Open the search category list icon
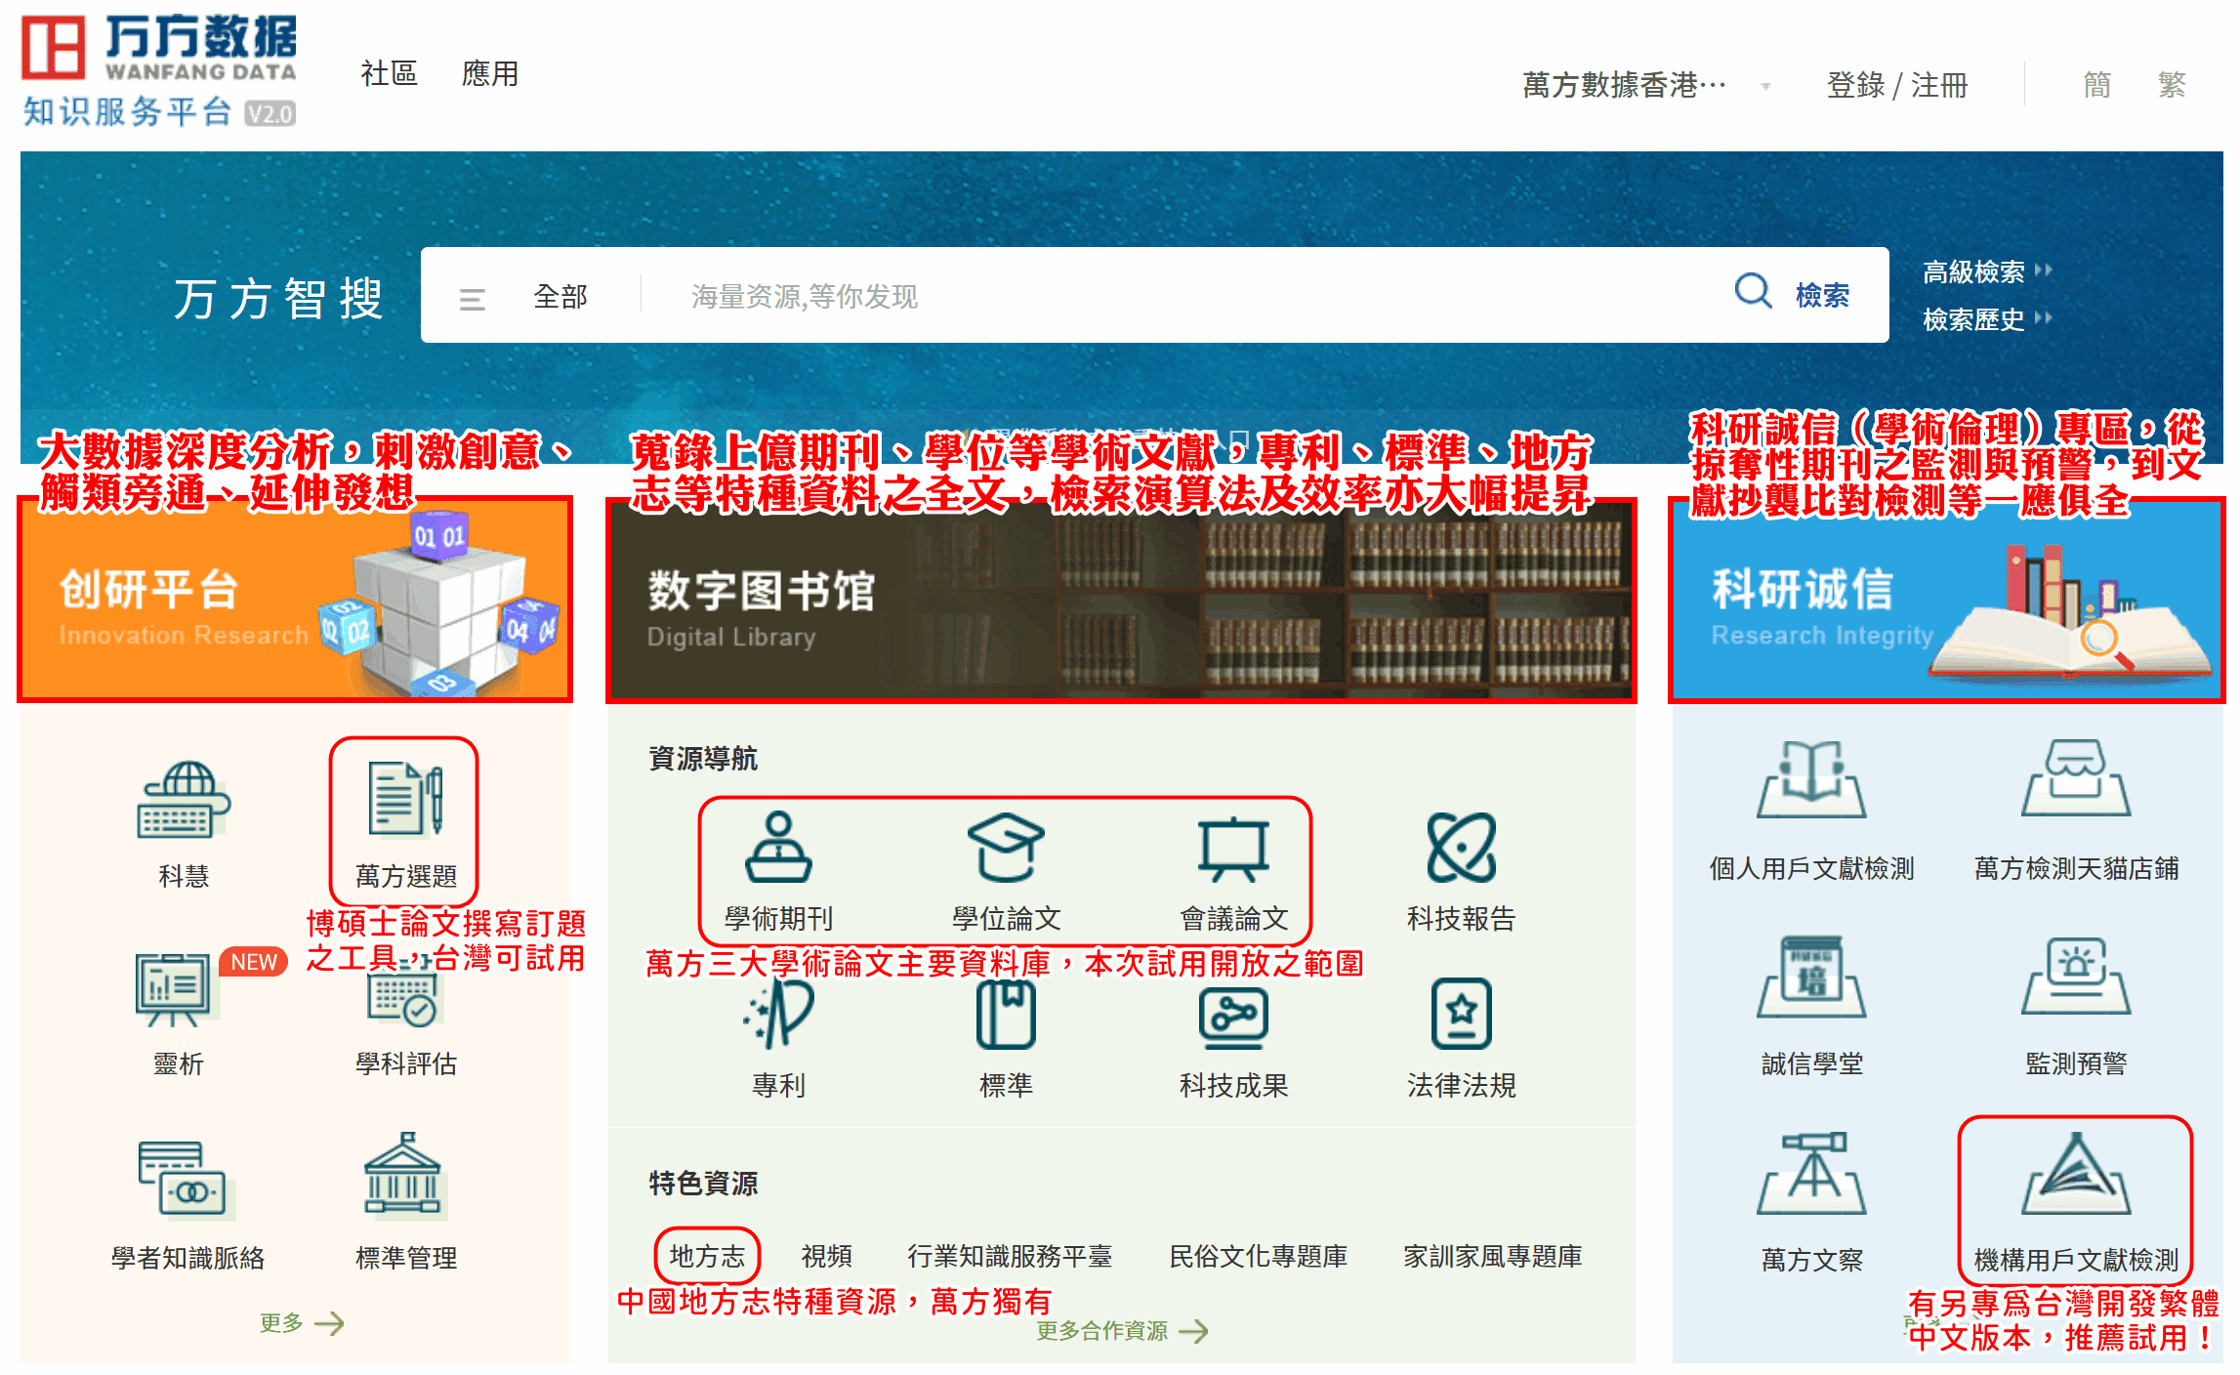2240x1375 pixels. pos(473,298)
